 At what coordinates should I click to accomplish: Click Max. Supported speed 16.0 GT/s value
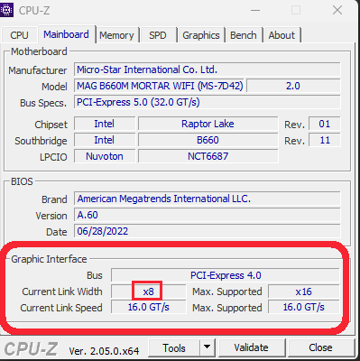[x=304, y=307]
